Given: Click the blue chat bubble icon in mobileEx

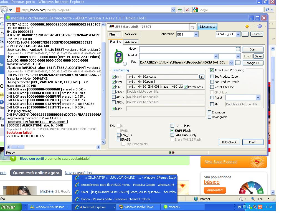Looking at the screenshot, I should (260, 26).
